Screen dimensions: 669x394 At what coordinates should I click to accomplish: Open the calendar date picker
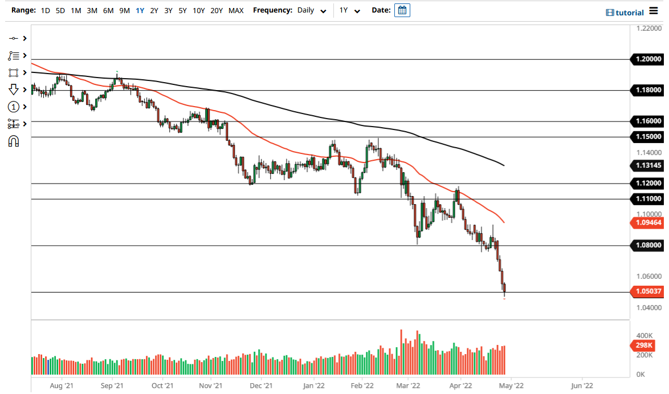[402, 10]
